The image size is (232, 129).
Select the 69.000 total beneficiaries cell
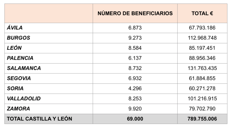(135, 119)
